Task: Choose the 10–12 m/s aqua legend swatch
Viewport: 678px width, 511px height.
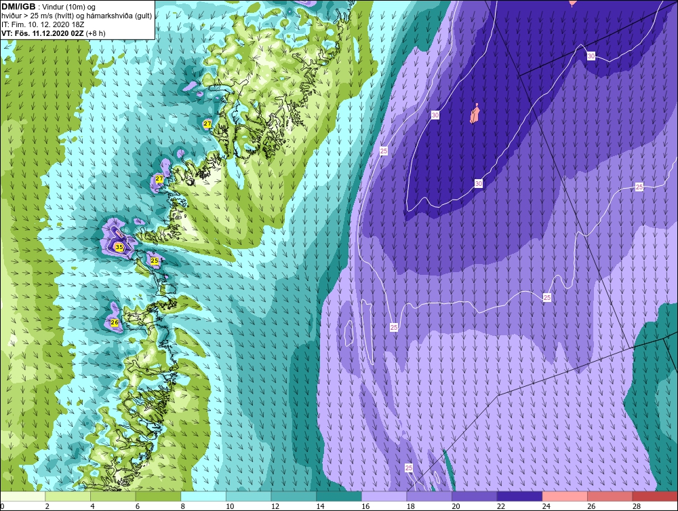Action: pyautogui.click(x=248, y=496)
